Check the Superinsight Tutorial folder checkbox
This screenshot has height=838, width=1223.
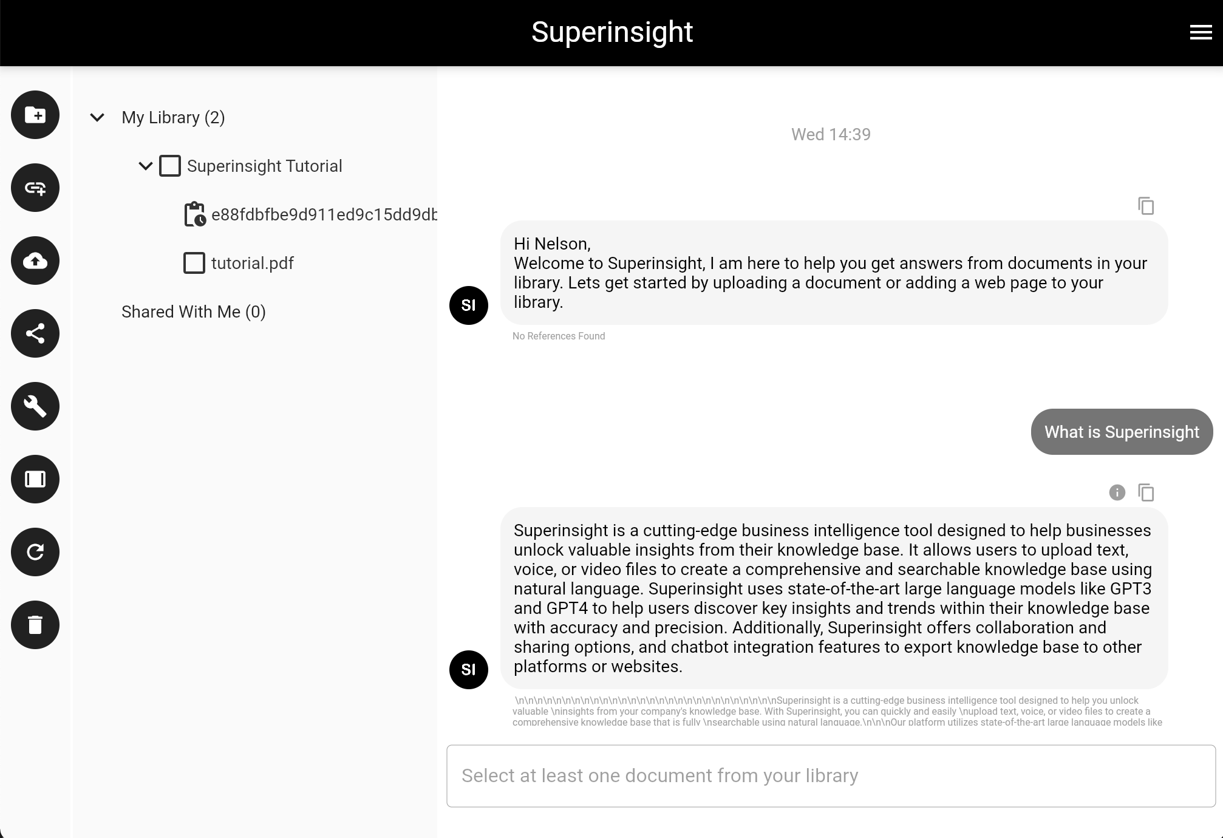coord(170,166)
